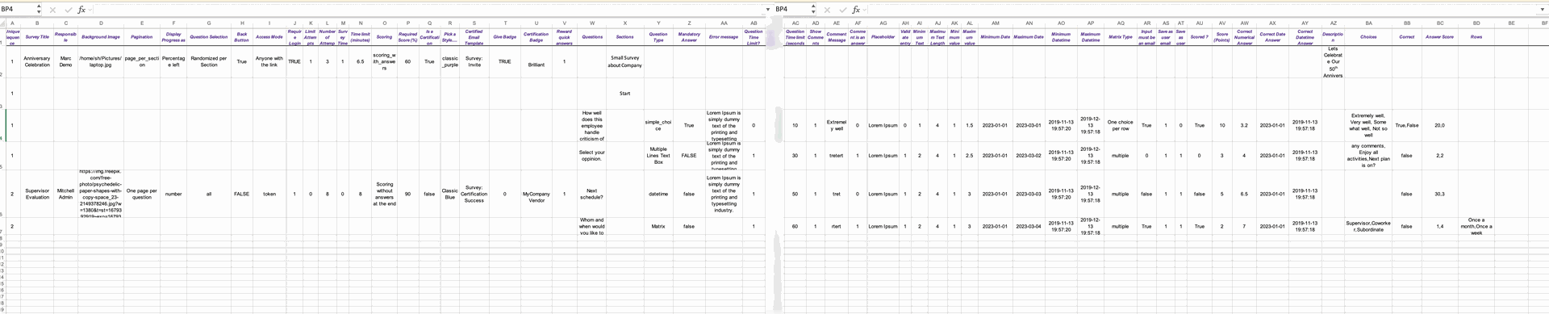1549x314 pixels.
Task: Select the 'One choice per row' cell
Action: click(1121, 125)
